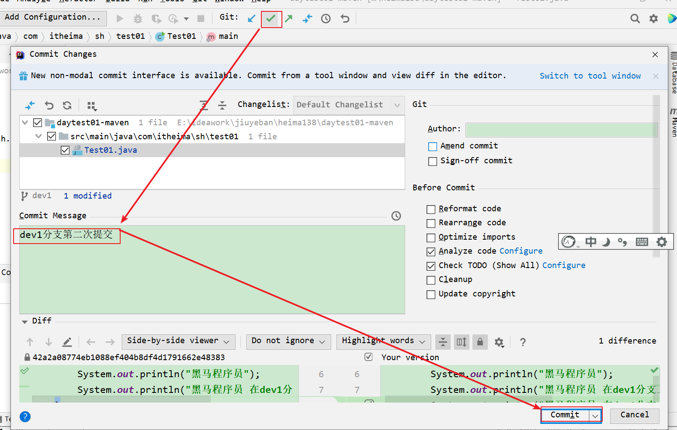Collapse the Diff section

pos(24,321)
